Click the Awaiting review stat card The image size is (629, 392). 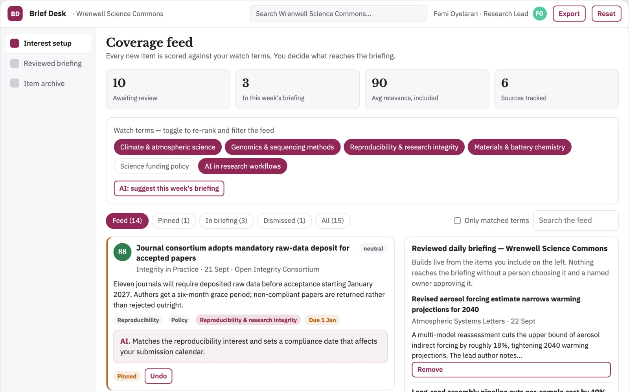(x=168, y=89)
